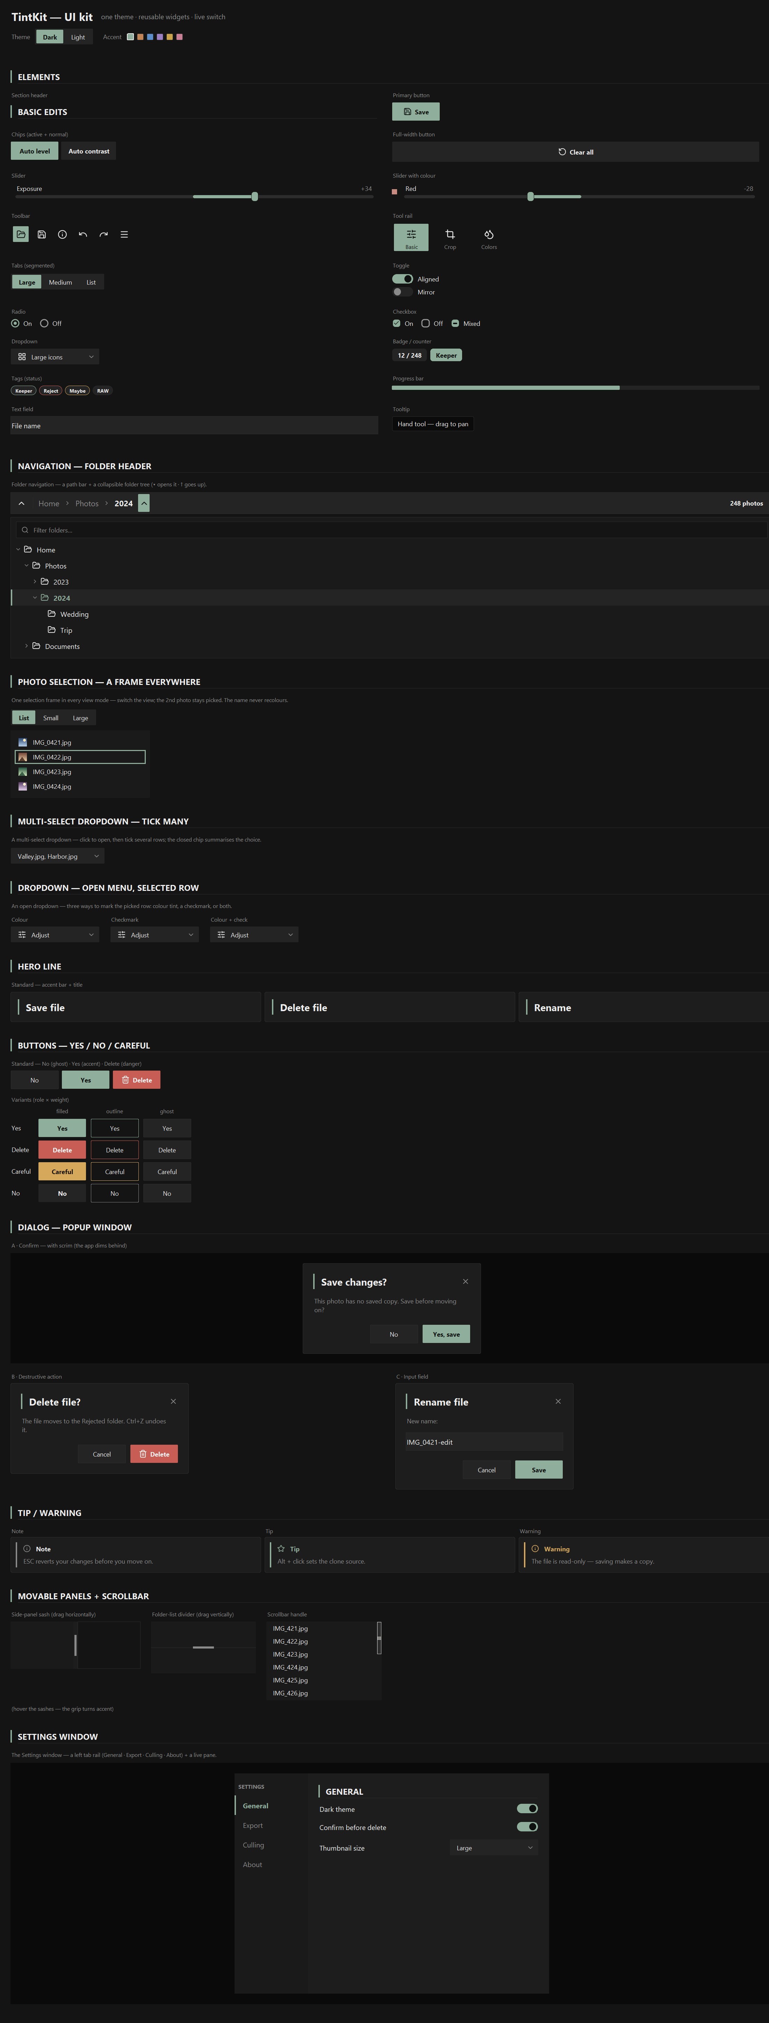Click the Wedding folder icon
This screenshot has height=2023, width=769.
click(x=52, y=613)
